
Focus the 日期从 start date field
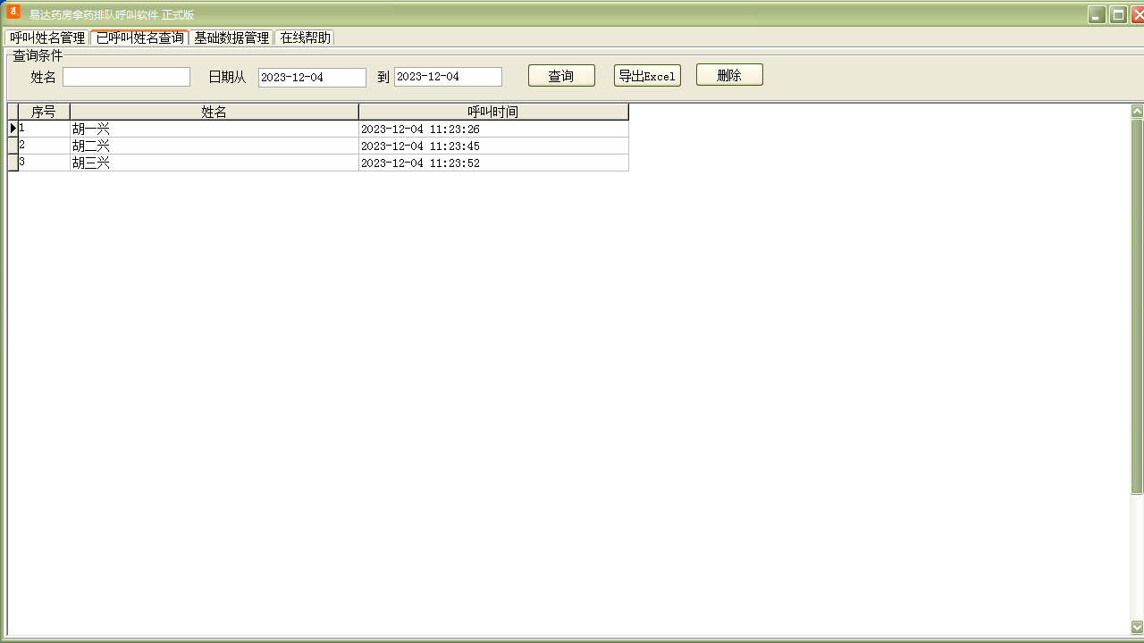tap(312, 78)
